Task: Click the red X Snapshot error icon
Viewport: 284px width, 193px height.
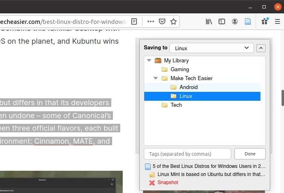Action: tap(152, 183)
